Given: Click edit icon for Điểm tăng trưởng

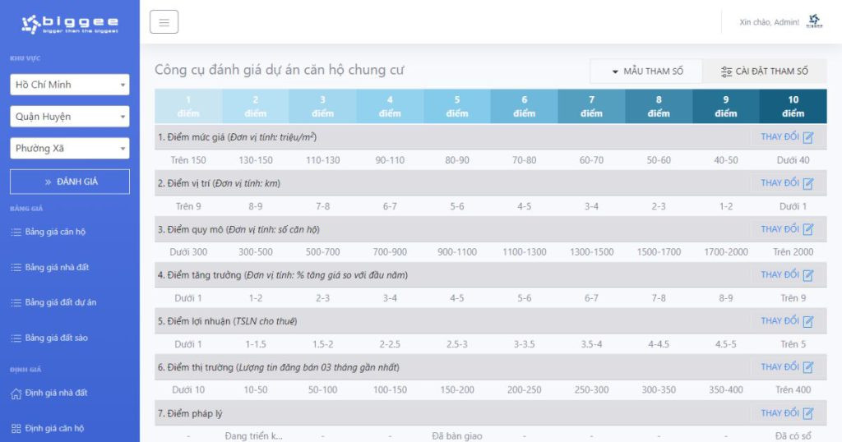Looking at the screenshot, I should coord(808,275).
